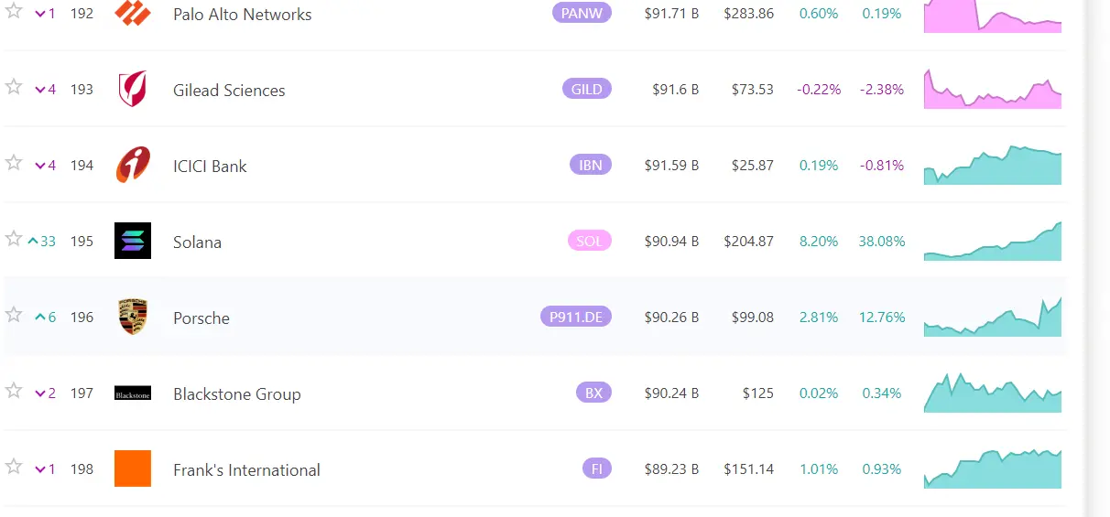The height and width of the screenshot is (517, 1110).
Task: Click the pink SOL ticker badge
Action: [x=589, y=242]
